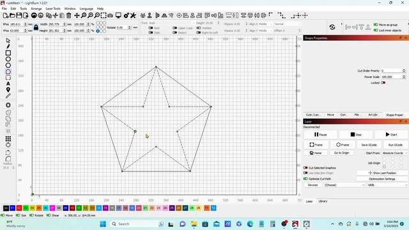Screen dimensions: 409x230
Task: Click the Delete trash can icon
Action: click(x=68, y=15)
